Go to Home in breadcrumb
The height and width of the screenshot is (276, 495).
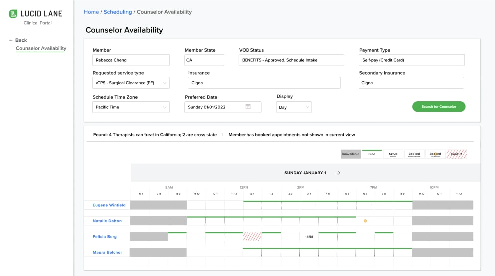click(91, 12)
